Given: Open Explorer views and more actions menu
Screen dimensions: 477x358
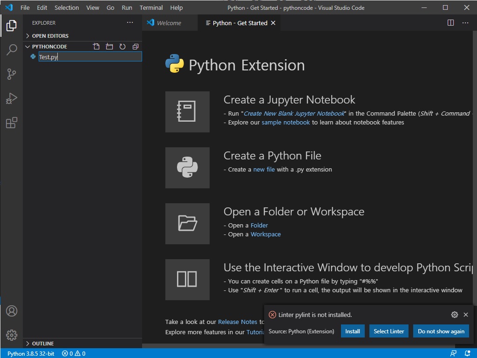Looking at the screenshot, I should click(130, 22).
